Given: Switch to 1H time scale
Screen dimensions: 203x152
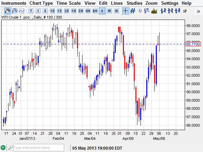Looking at the screenshot, I should point(74,11).
